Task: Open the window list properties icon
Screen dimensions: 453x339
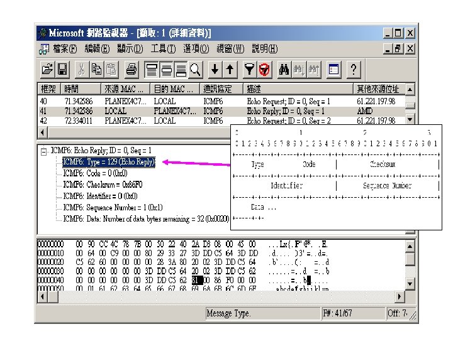Action: point(333,70)
